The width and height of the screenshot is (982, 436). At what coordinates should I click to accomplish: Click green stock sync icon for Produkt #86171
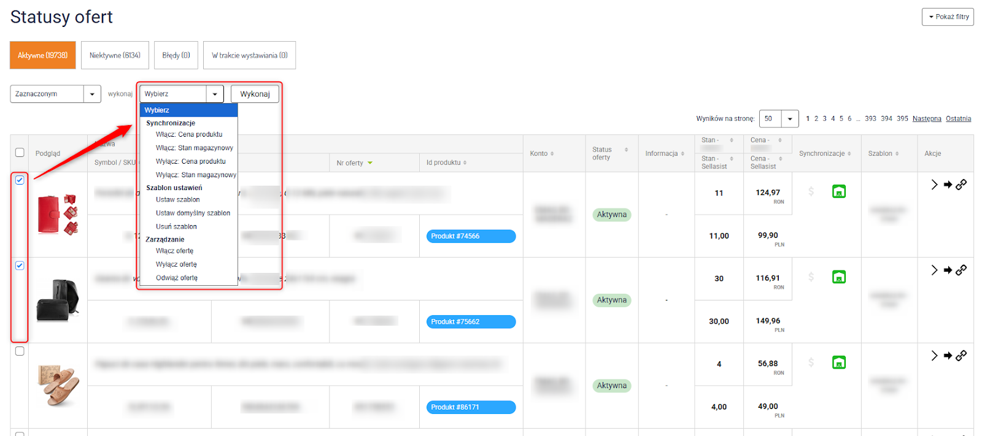(838, 363)
